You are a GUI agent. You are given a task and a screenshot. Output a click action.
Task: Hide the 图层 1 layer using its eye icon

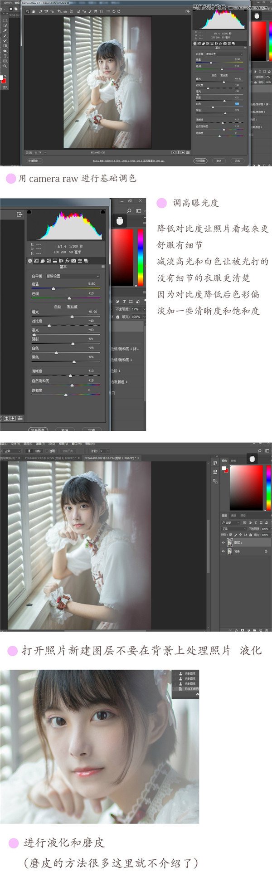click(223, 542)
